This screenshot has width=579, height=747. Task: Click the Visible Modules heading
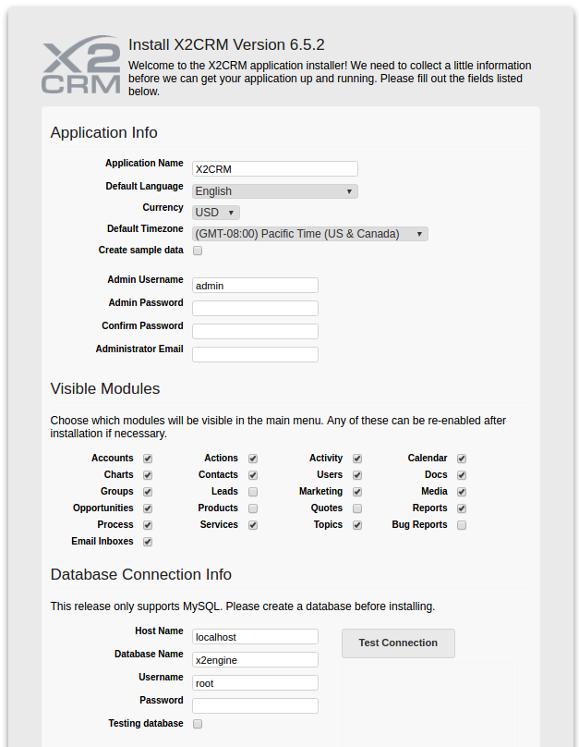click(x=105, y=388)
